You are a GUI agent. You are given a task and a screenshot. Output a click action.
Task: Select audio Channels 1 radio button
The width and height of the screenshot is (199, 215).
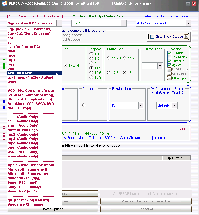tap(84, 105)
